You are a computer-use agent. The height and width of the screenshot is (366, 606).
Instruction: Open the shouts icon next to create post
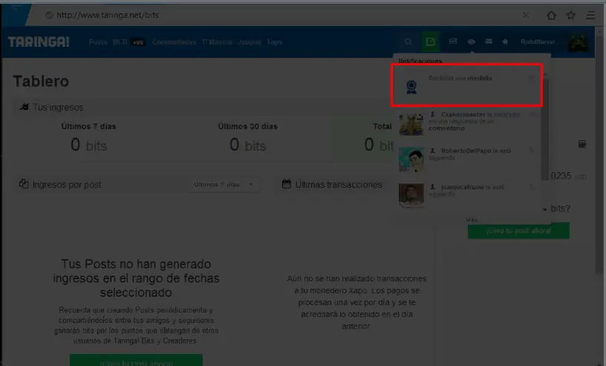pyautogui.click(x=452, y=42)
